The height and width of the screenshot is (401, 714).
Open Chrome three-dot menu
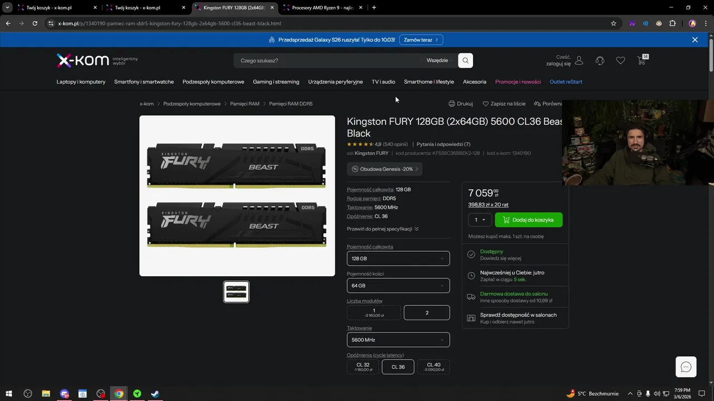[705, 23]
